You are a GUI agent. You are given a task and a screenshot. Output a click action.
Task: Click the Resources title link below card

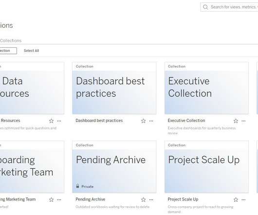click(x=10, y=121)
